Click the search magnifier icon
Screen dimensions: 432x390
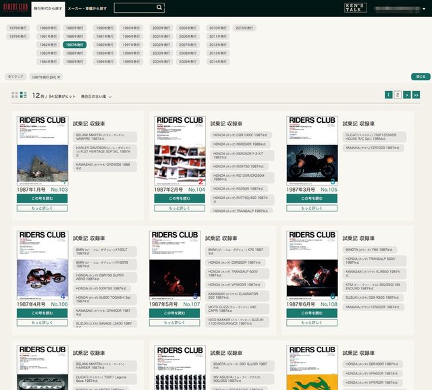pos(159,7)
